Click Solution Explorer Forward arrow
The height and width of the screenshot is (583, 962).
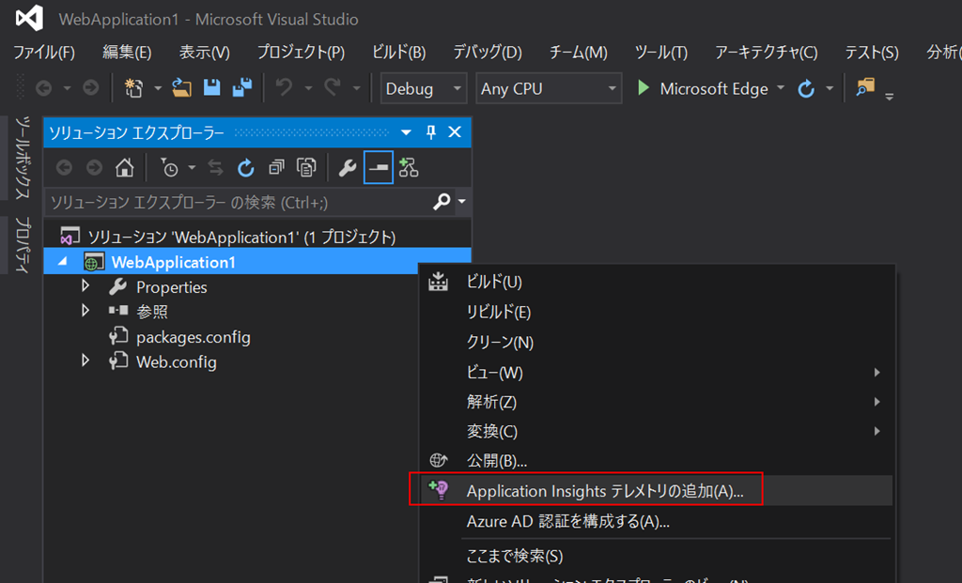pos(94,167)
